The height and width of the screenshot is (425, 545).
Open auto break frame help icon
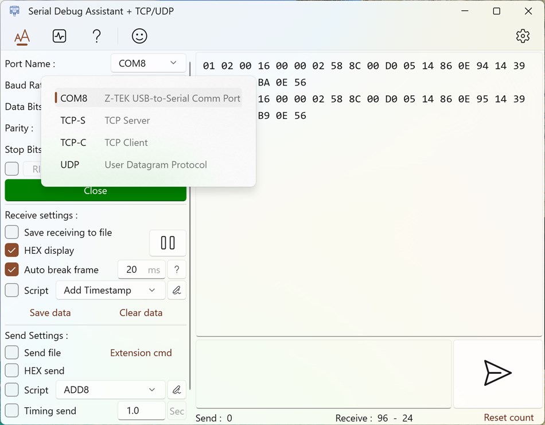coord(177,269)
